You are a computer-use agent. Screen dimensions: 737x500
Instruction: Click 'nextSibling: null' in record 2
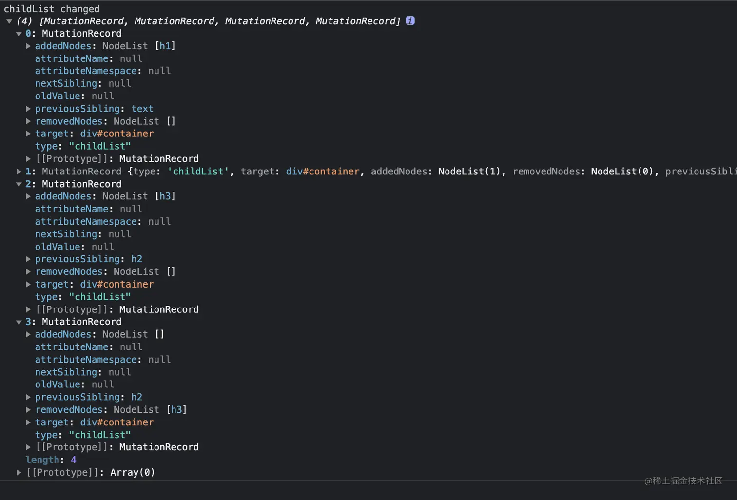pyautogui.click(x=83, y=234)
